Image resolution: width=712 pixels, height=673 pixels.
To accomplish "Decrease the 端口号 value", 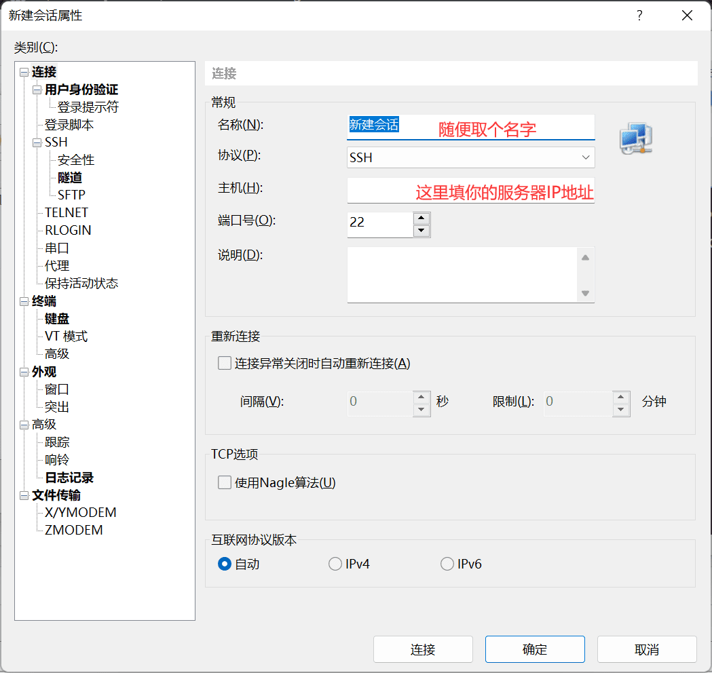I will 421,231.
